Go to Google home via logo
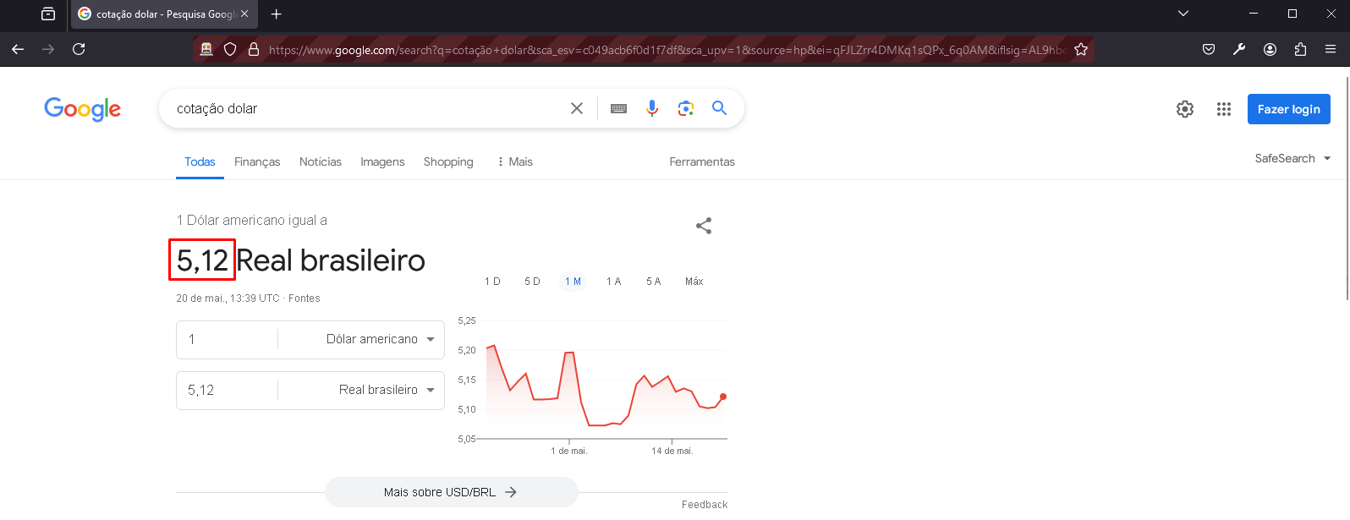Viewport: 1350px width, 520px height. pos(82,109)
